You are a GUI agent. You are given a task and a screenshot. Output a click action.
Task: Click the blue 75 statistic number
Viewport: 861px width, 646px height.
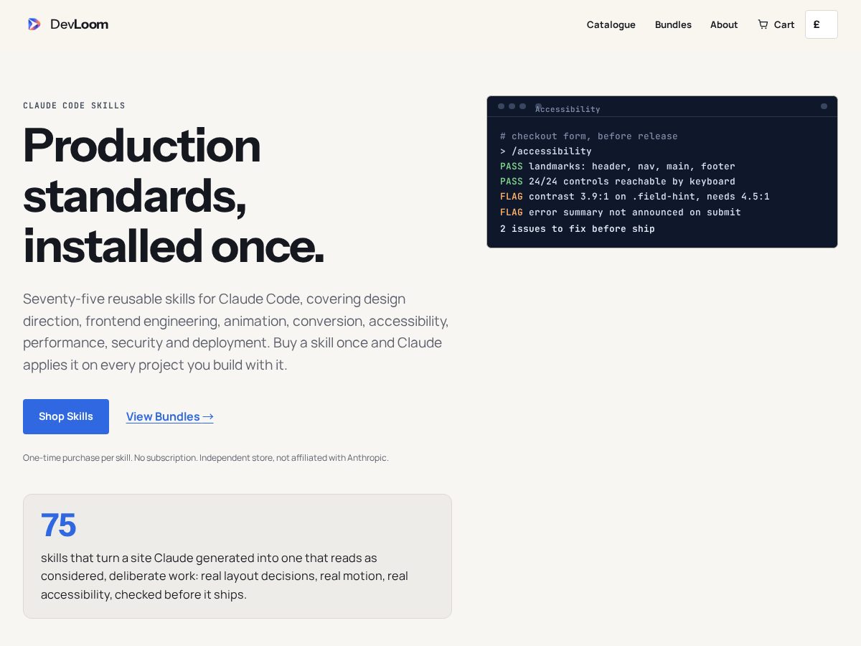point(58,525)
